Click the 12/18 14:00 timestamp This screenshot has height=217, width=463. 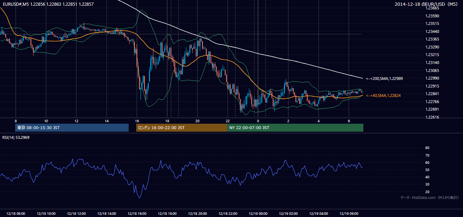107,214
